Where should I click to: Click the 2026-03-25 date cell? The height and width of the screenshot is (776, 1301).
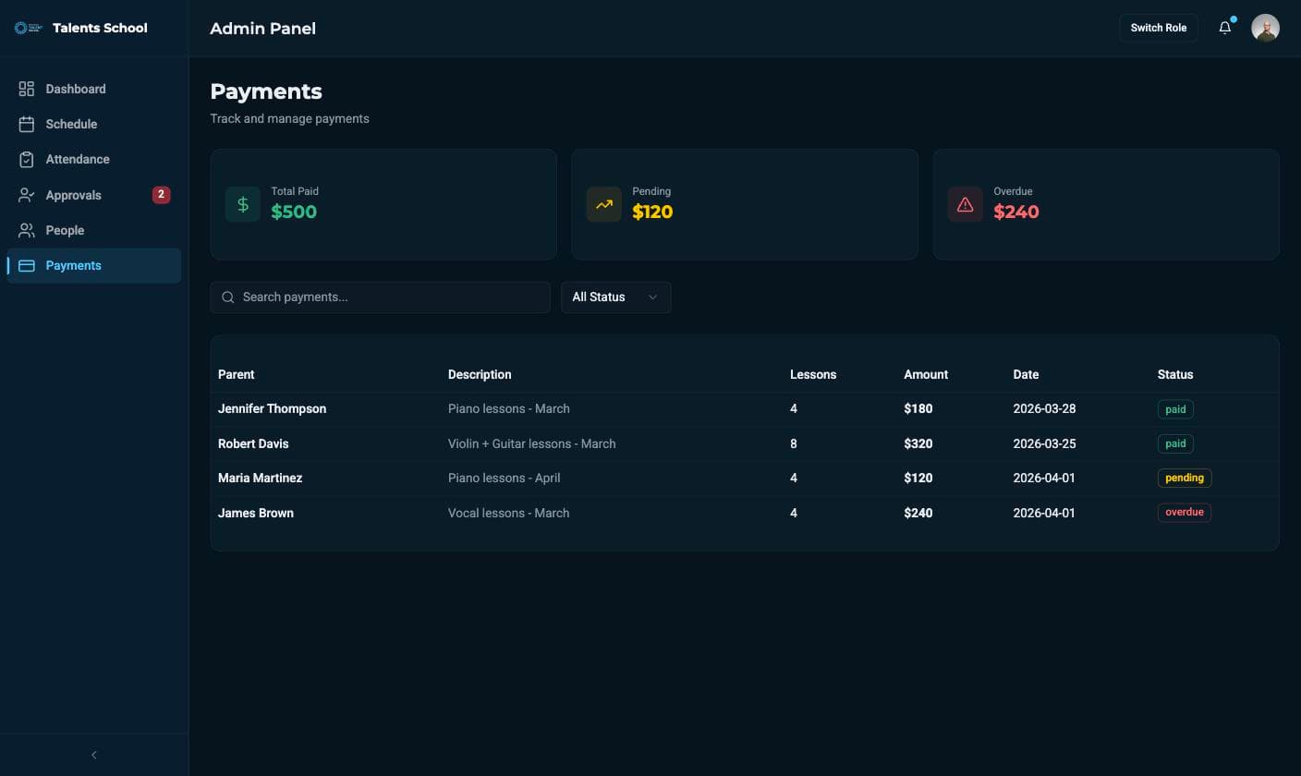pos(1044,443)
